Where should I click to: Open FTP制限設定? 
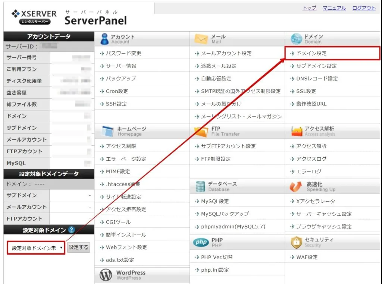[x=216, y=159]
